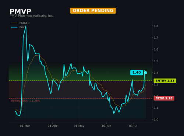Click the 1.6 price axis tick
This screenshot has width=184, height=136.
(156, 49)
